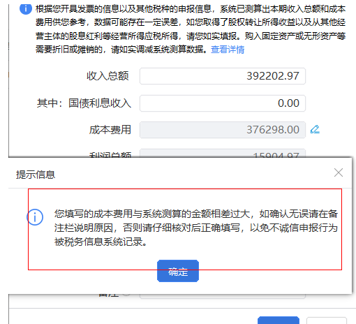Click the warning text starting with 您填写的成本费用
The width and height of the screenshot is (356, 324).
196,228
